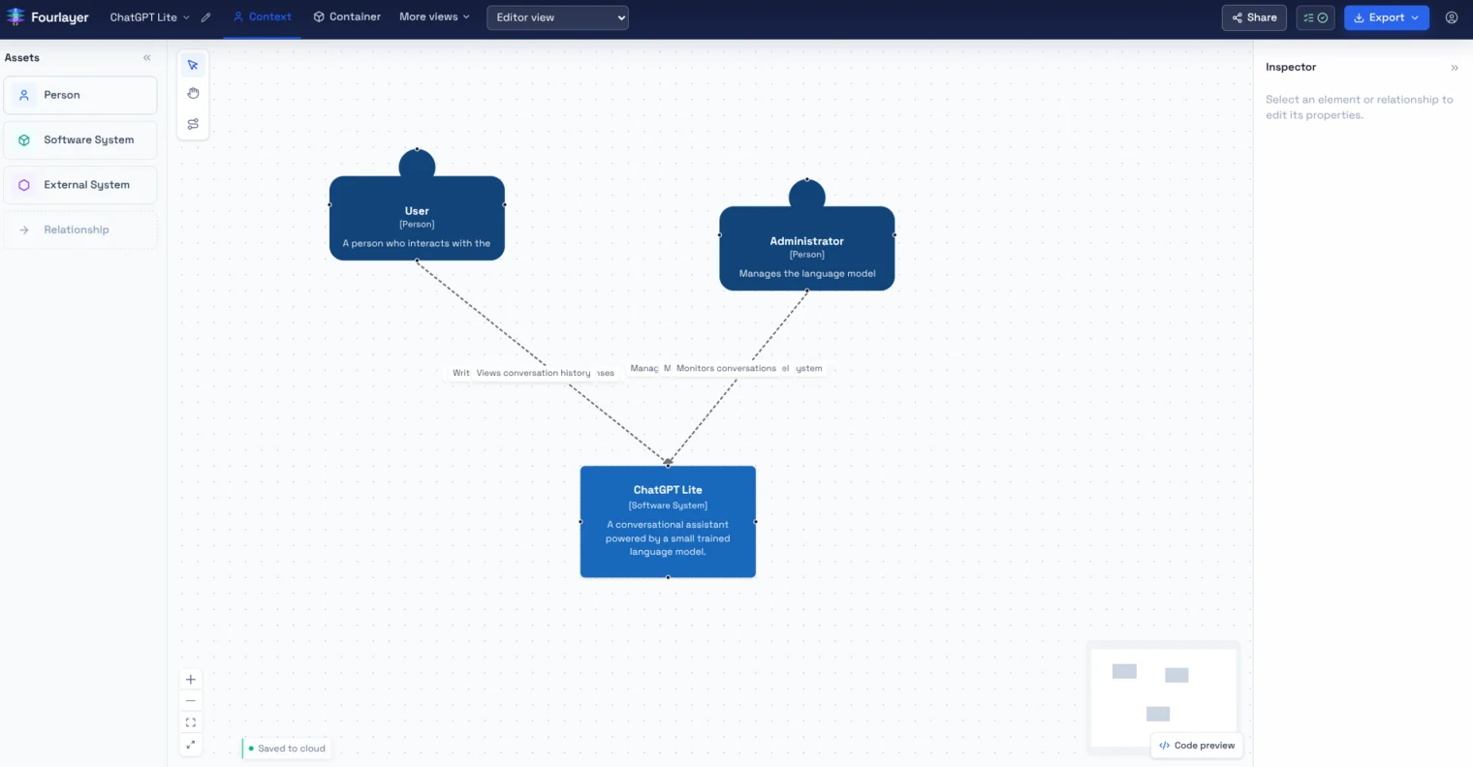Choose the Relationship asset
This screenshot has height=767, width=1473.
click(80, 230)
